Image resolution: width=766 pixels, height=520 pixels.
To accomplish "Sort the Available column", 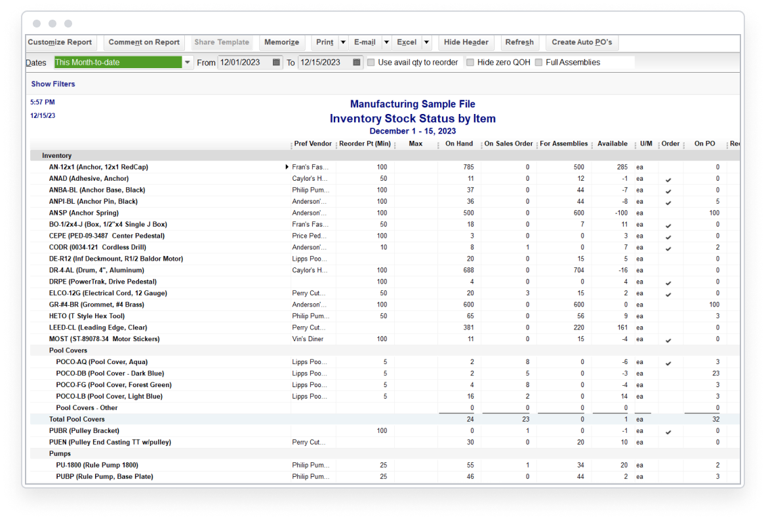I will click(x=611, y=143).
